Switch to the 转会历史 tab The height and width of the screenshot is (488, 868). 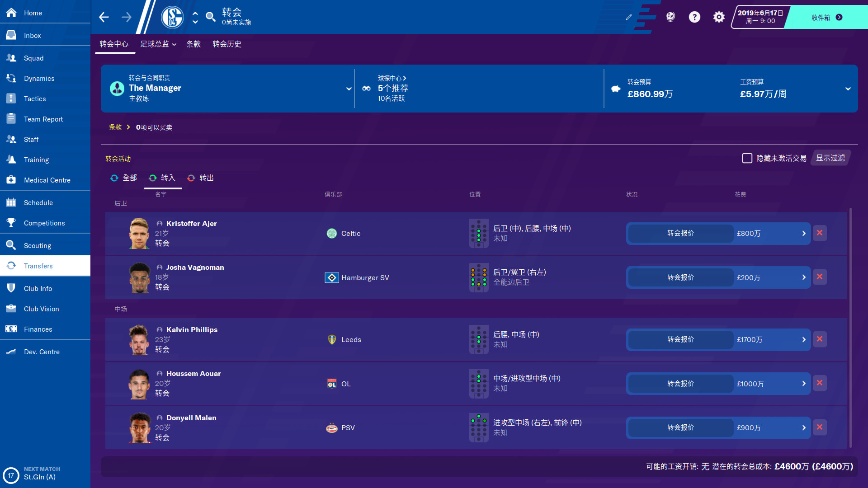click(227, 44)
